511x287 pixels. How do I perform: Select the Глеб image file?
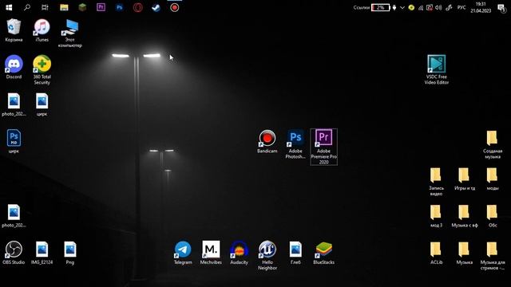(x=295, y=253)
